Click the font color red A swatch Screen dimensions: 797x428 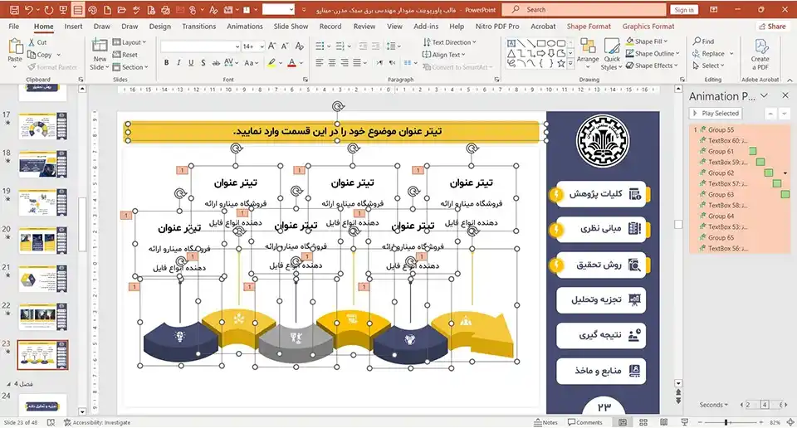[x=291, y=63]
